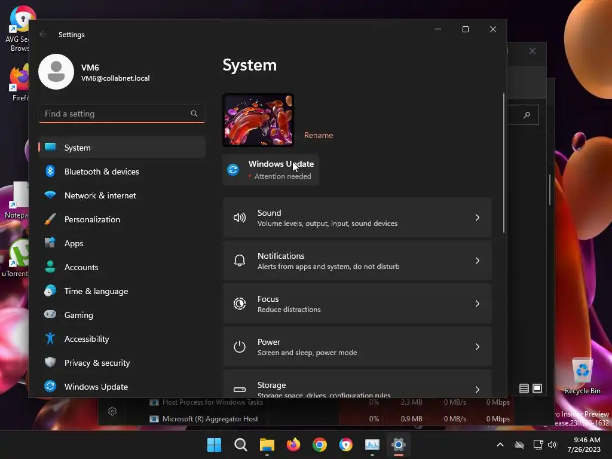
Task: Open the Windows Start menu
Action: [214, 445]
